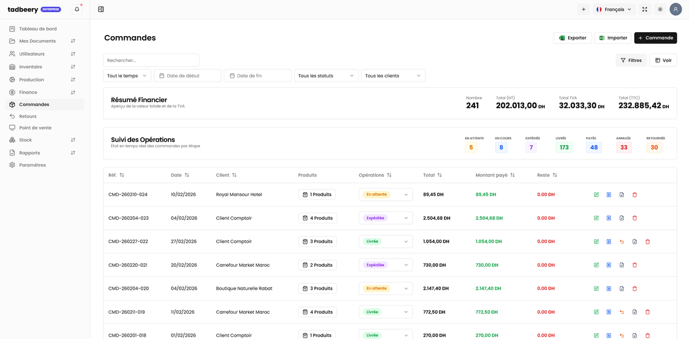Open blue payment icon for CMD-260220-021
The image size is (690, 339).
(609, 265)
